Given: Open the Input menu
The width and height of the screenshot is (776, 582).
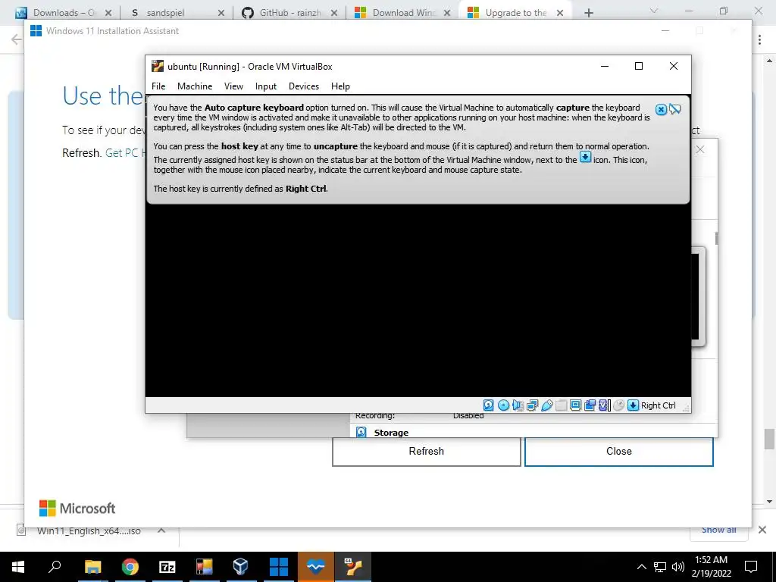Looking at the screenshot, I should point(266,86).
